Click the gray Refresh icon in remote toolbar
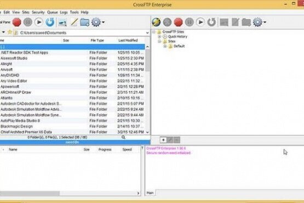The image size is (304, 203). click(x=211, y=22)
